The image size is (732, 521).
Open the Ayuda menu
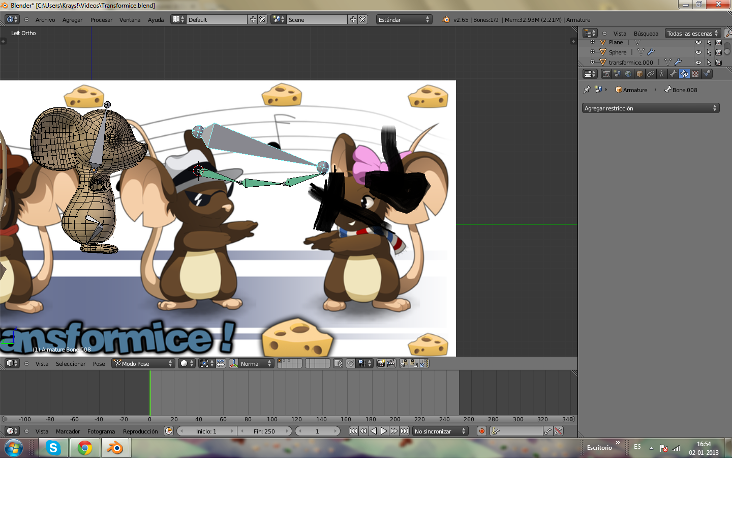tap(156, 20)
